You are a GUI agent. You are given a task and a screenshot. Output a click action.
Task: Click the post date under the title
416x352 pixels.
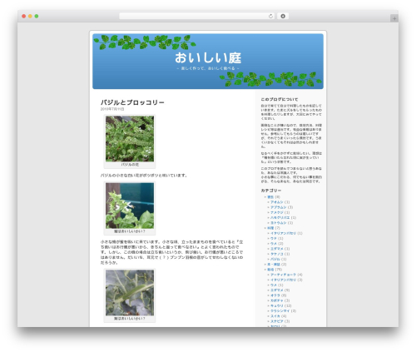tap(112, 109)
